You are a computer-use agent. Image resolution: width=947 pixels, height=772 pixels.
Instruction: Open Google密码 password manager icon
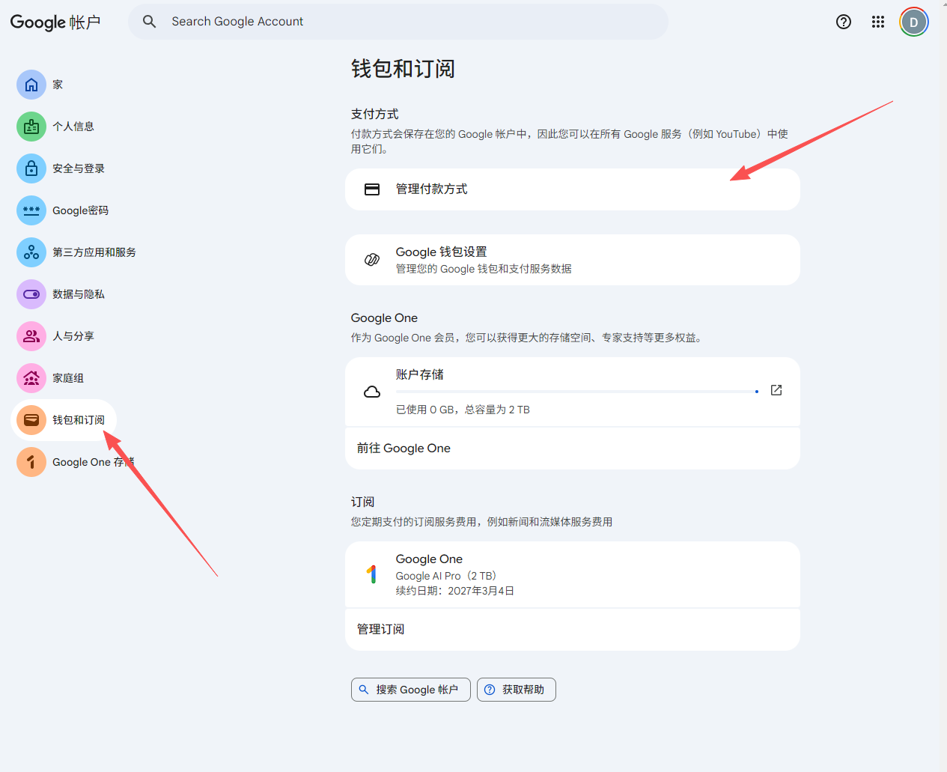[31, 210]
